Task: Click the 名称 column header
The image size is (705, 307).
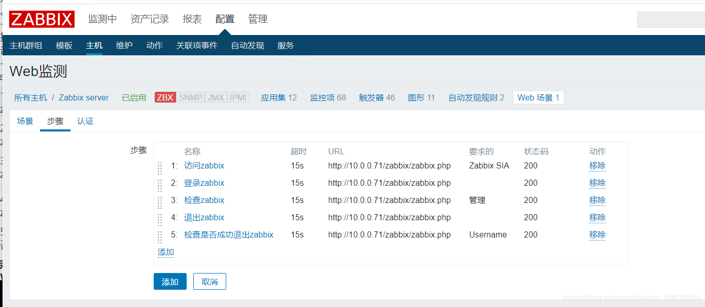Action: [x=192, y=151]
